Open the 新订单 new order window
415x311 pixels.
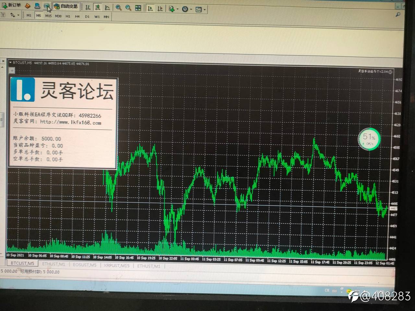pyautogui.click(x=11, y=6)
